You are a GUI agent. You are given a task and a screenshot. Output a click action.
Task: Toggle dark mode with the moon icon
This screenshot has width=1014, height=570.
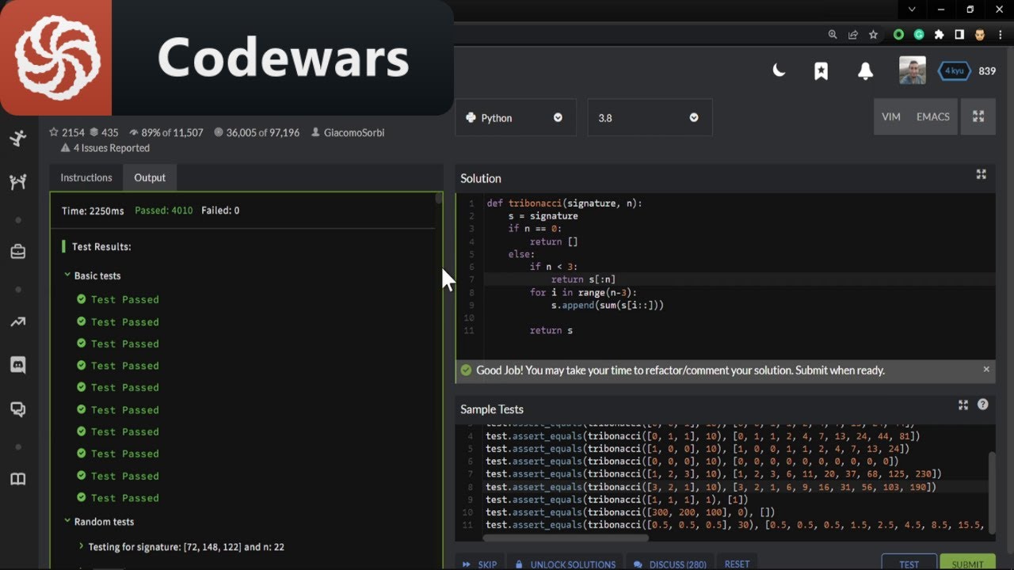779,70
